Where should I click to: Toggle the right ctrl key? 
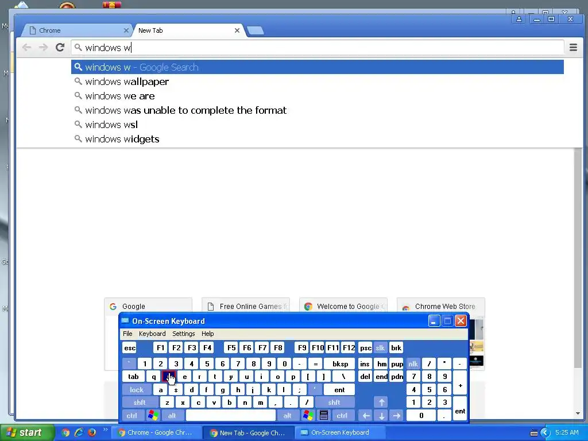[x=342, y=416]
